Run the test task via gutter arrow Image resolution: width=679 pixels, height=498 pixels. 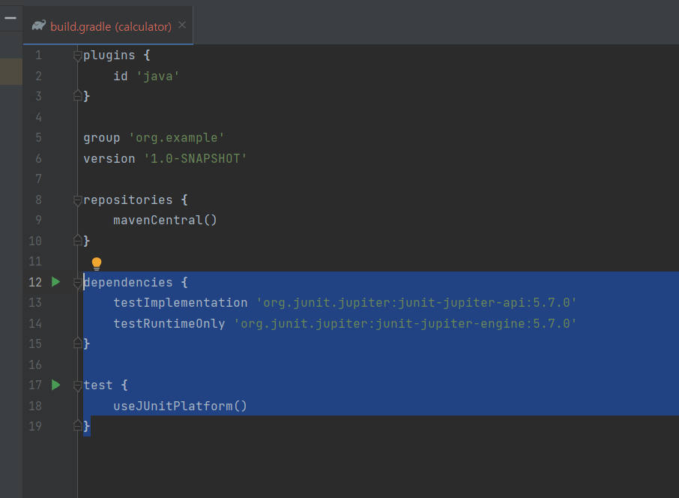[x=56, y=385]
